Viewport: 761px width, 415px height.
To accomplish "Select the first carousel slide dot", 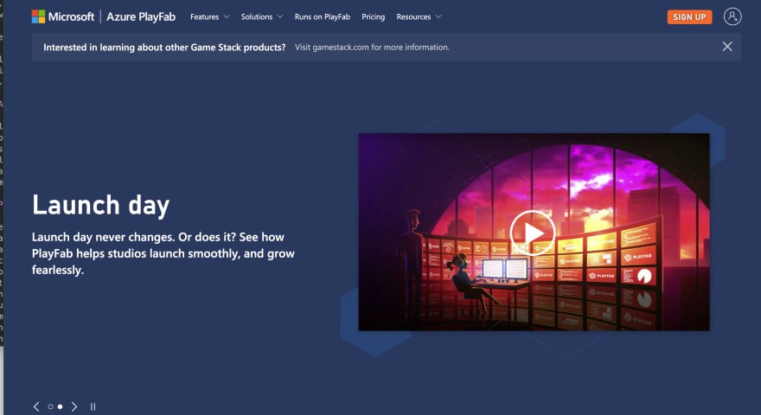I will click(50, 406).
